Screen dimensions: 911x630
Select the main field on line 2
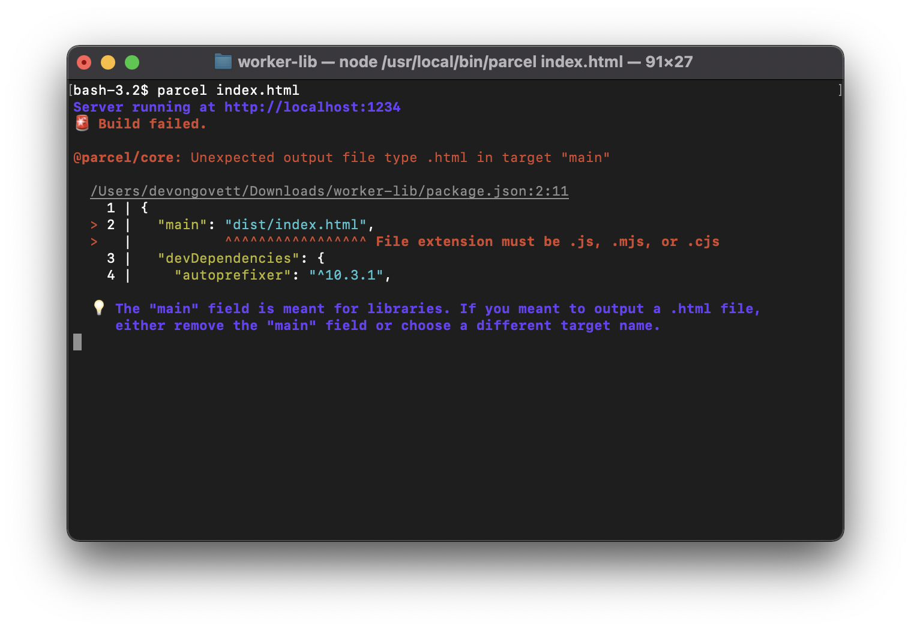[182, 224]
